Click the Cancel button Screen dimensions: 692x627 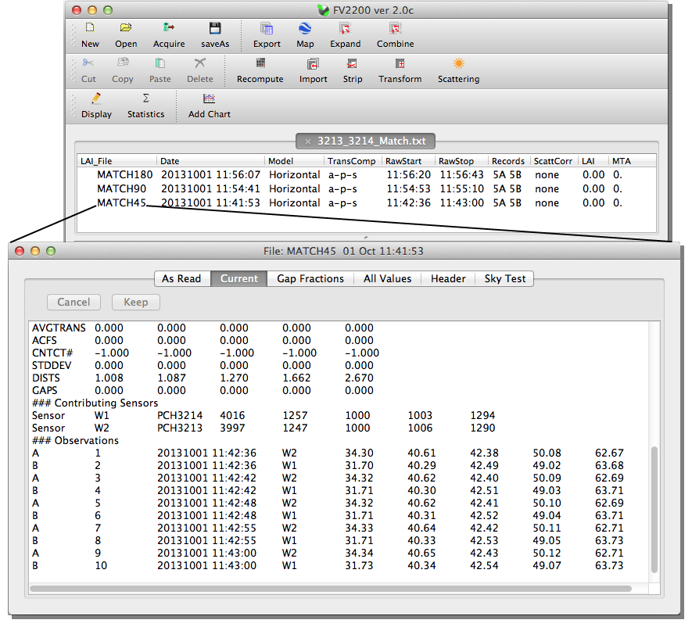73,302
